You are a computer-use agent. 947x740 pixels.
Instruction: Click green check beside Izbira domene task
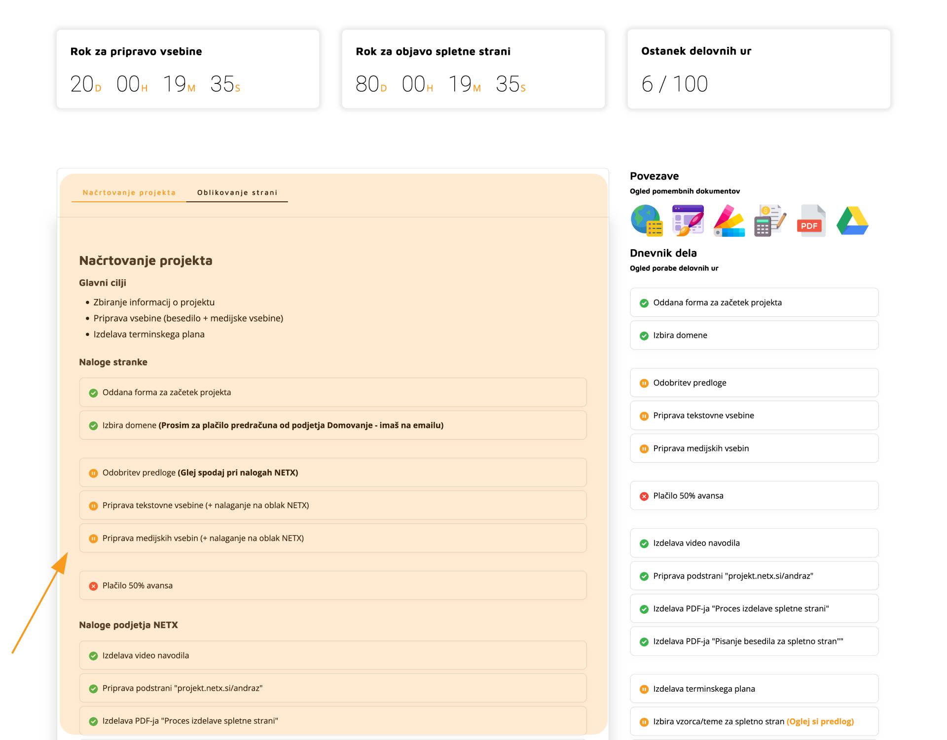(x=93, y=426)
